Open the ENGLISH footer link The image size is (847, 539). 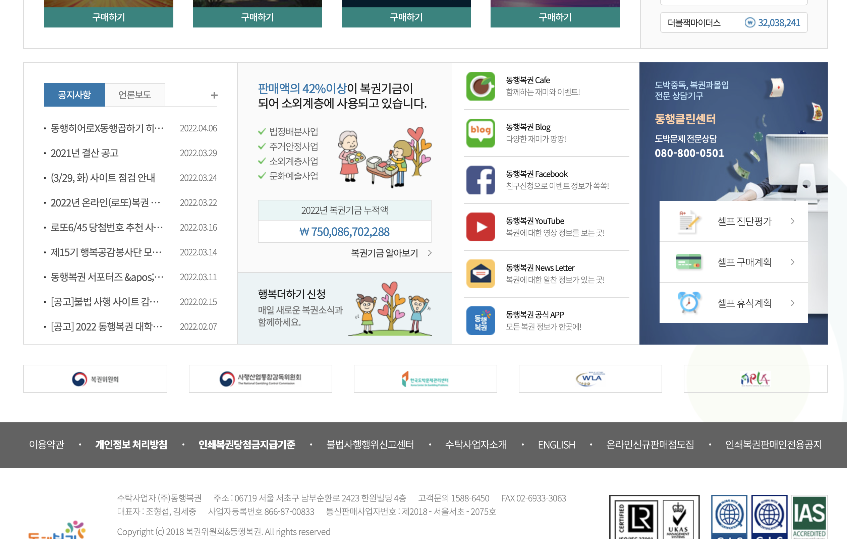pyautogui.click(x=556, y=445)
